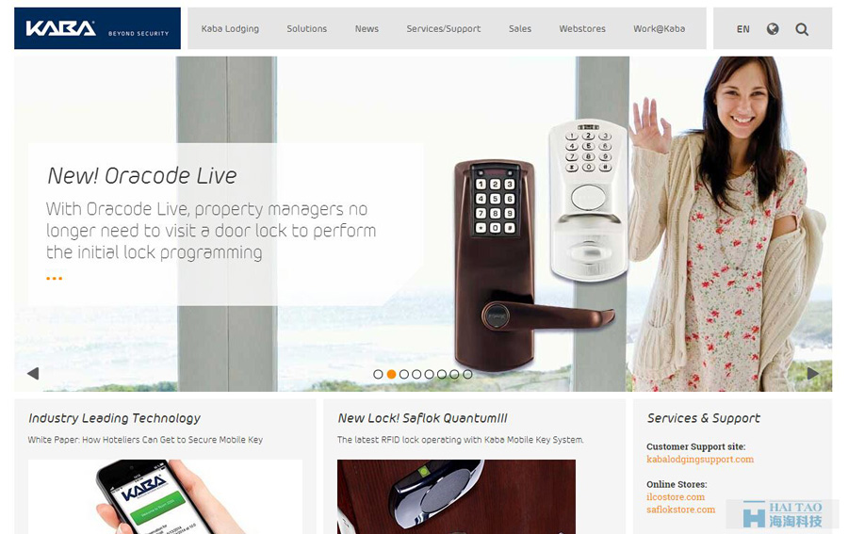Select the first carousel dot
The image size is (848, 534).
pyautogui.click(x=378, y=374)
